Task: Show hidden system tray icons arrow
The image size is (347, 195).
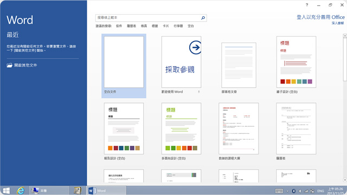Action: point(287,191)
